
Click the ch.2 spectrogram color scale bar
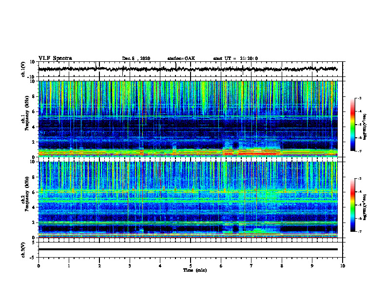[352, 205]
